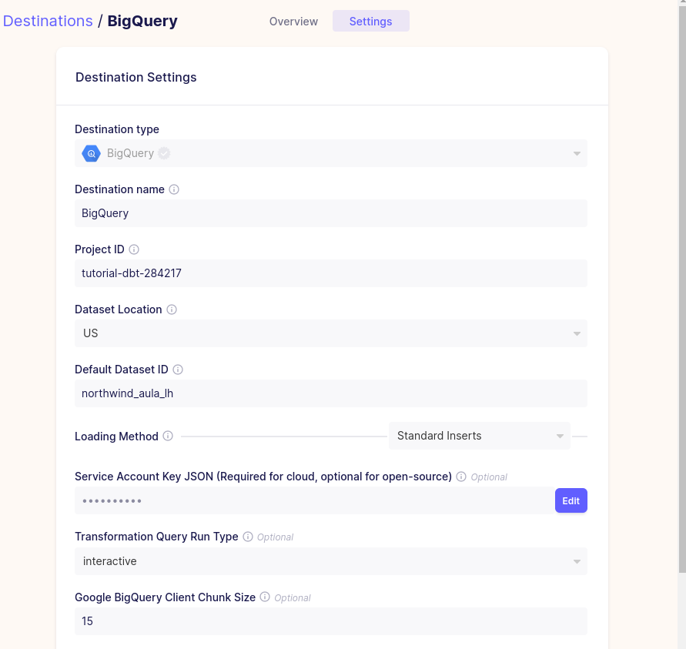Click the Destination name input field

331,213
